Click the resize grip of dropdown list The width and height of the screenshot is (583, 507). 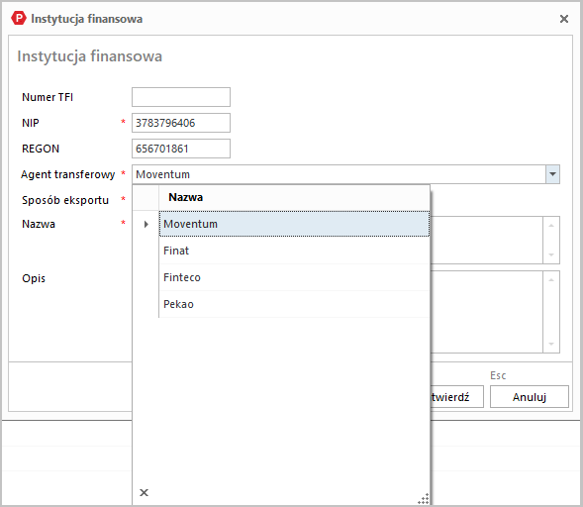tap(423, 498)
